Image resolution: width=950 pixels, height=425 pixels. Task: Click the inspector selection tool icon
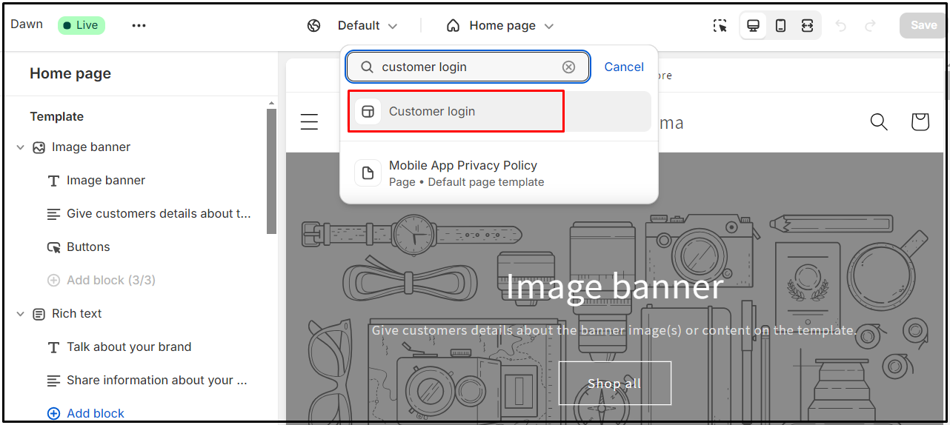pyautogui.click(x=720, y=26)
